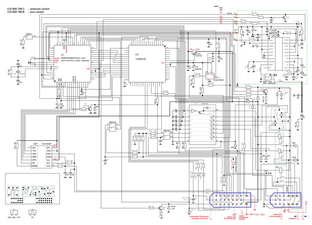Select the 'открывание багажника' red label
312x225 pixels.
pos(200,216)
